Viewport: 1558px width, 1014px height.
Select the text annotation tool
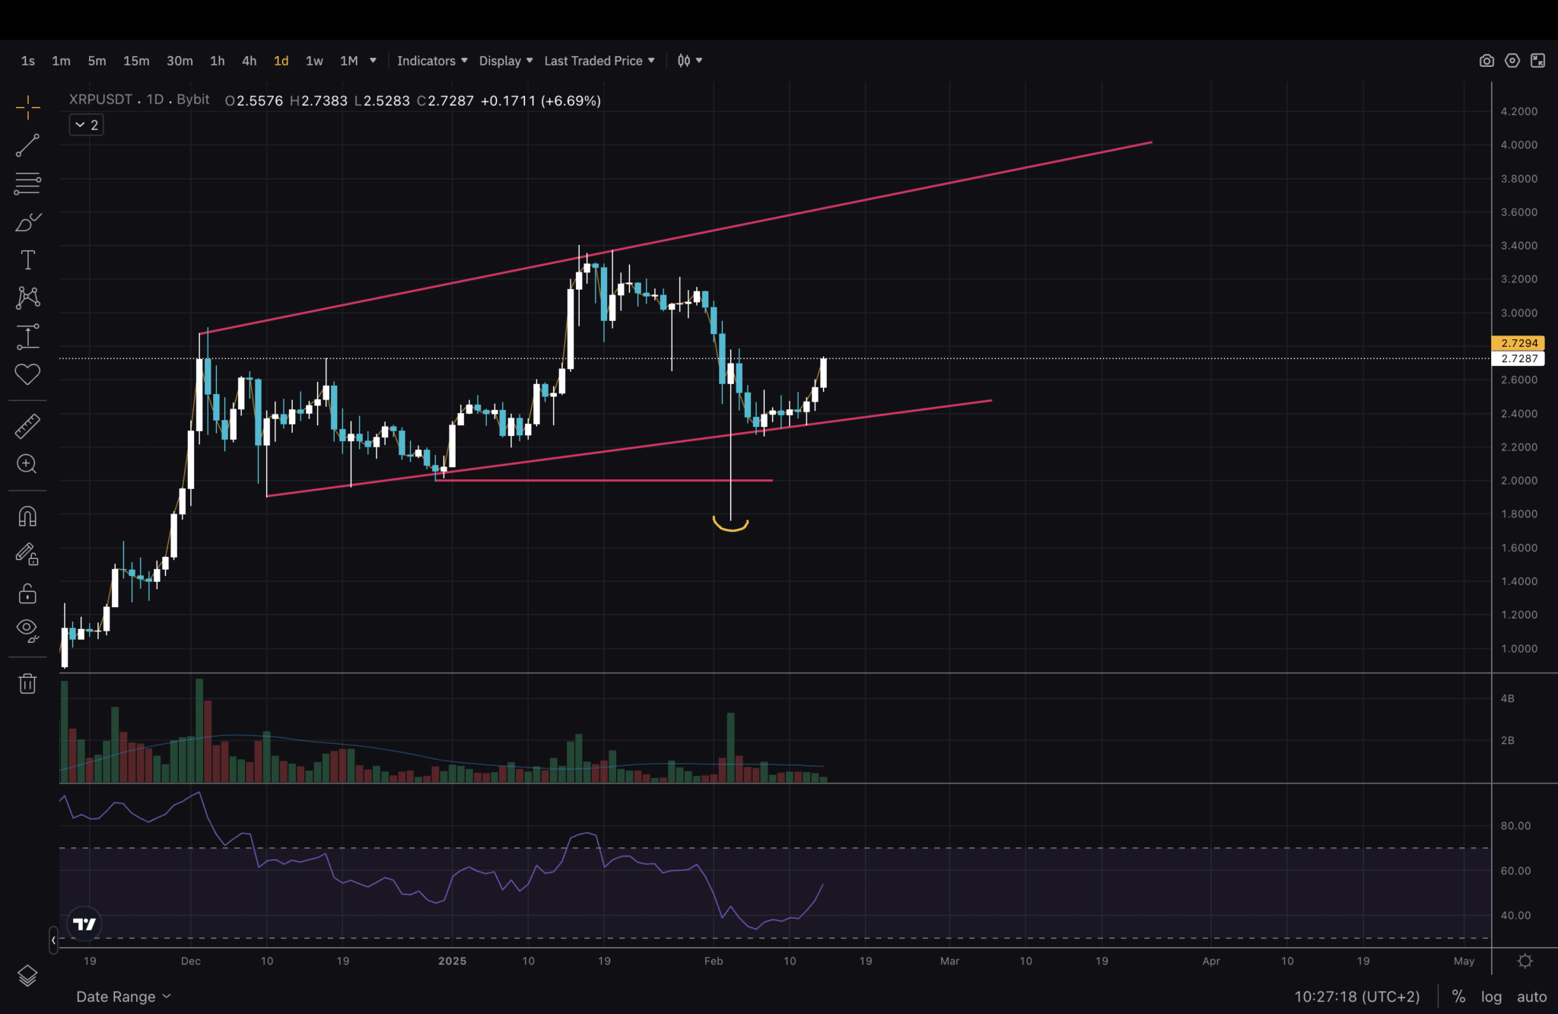[x=28, y=260]
